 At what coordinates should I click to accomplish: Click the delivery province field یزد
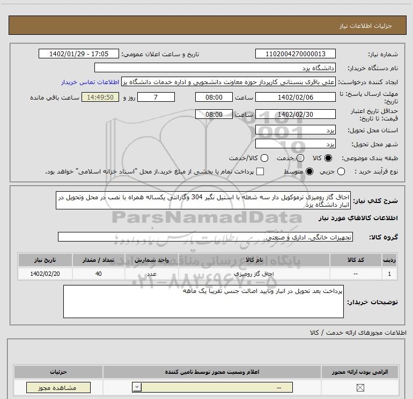pos(295,130)
